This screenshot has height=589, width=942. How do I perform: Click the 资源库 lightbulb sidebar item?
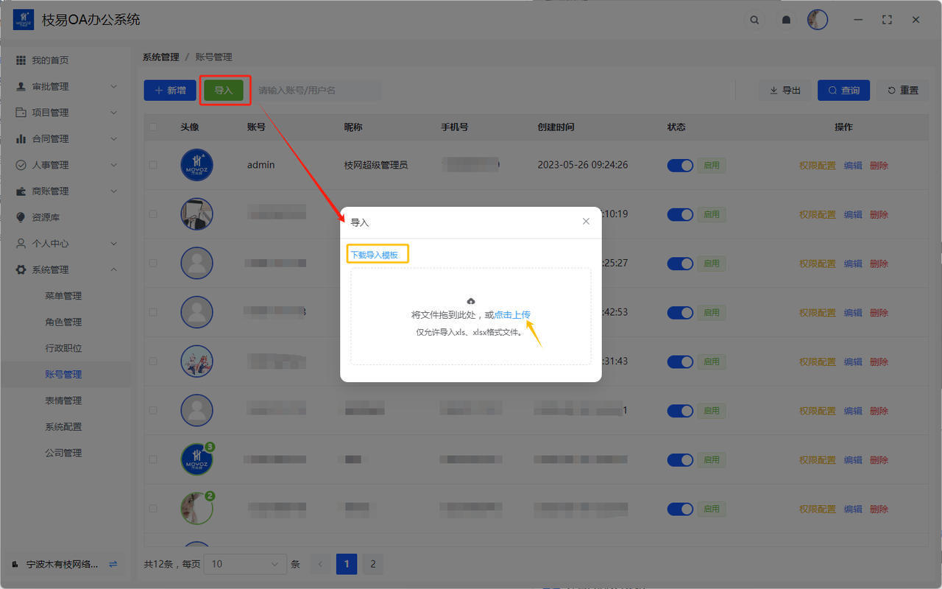click(x=49, y=217)
